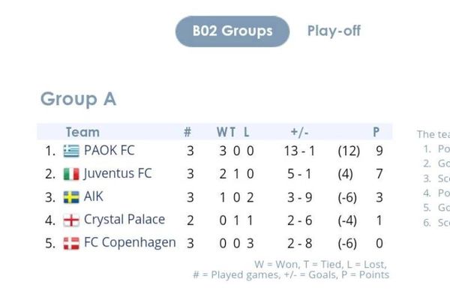The image size is (450, 300).
Task: Click the Italian flag icon beside Juventus FC
Action: pyautogui.click(x=71, y=174)
